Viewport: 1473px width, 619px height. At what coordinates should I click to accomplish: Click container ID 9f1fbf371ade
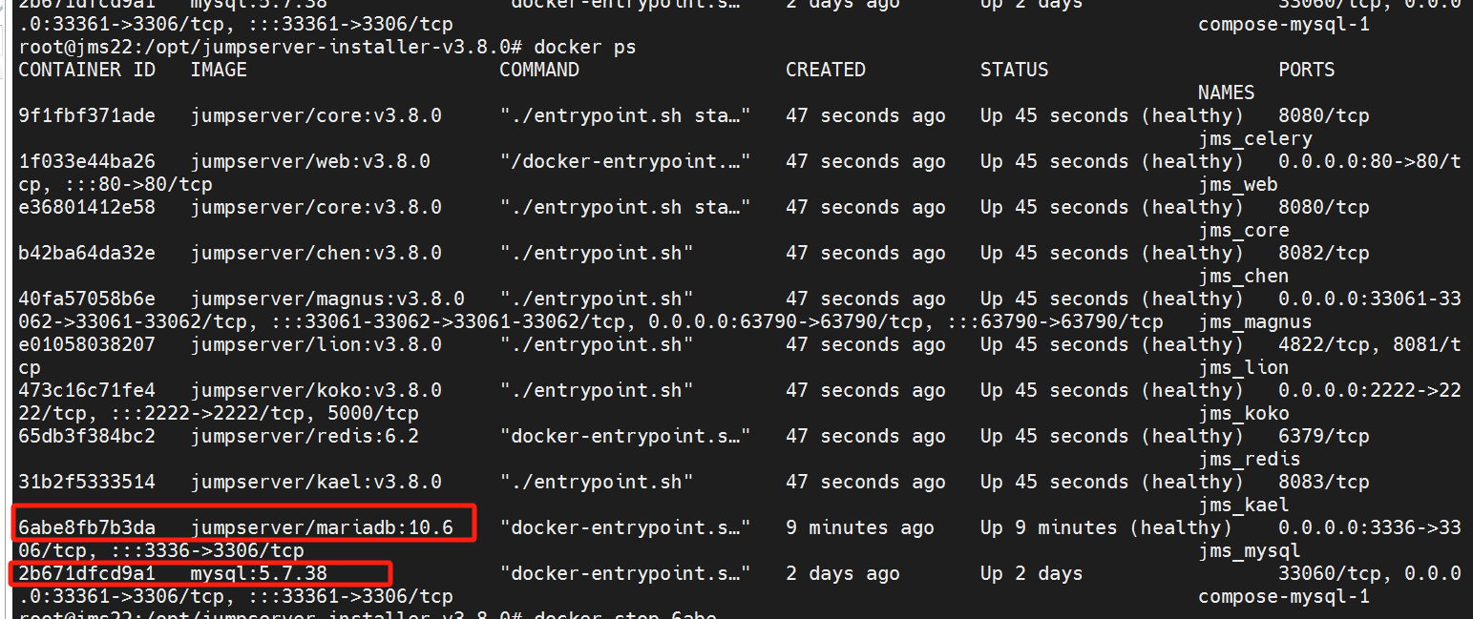point(86,115)
